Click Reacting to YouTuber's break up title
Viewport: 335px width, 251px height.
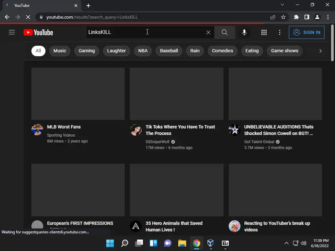[x=277, y=226]
